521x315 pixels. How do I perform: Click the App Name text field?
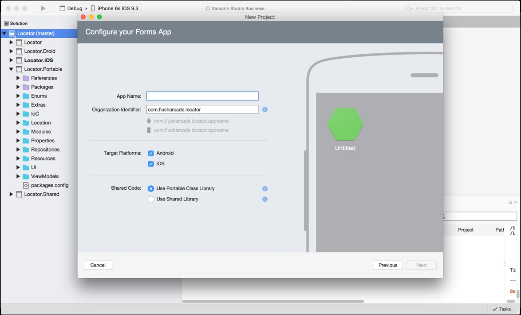(x=202, y=96)
